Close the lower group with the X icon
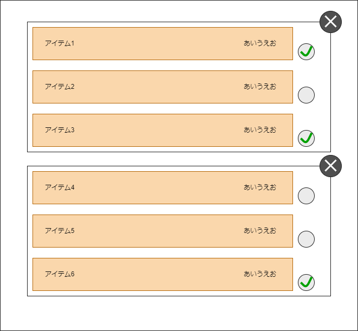358x331 pixels. (x=330, y=166)
